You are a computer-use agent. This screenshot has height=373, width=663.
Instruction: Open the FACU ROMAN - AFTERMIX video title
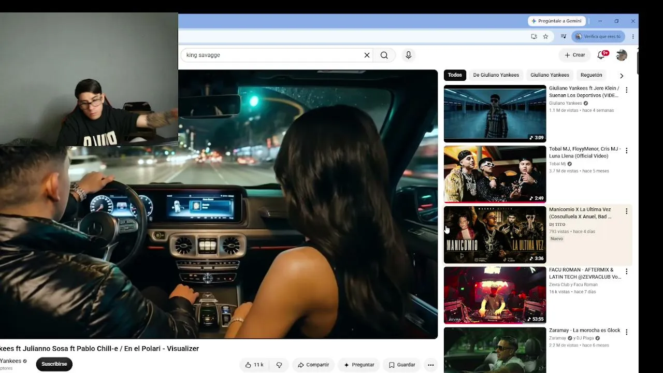click(x=585, y=274)
